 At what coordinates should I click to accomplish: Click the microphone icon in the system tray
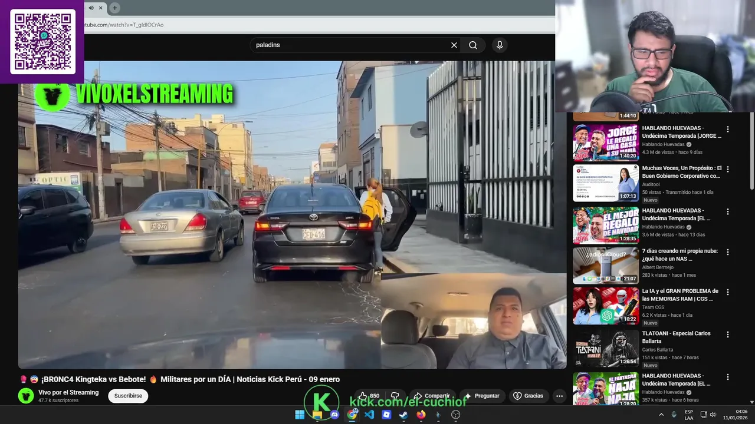pos(674,415)
